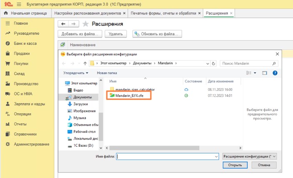
Task: Click the ОС и НМА truck icon
Action: click(8, 94)
